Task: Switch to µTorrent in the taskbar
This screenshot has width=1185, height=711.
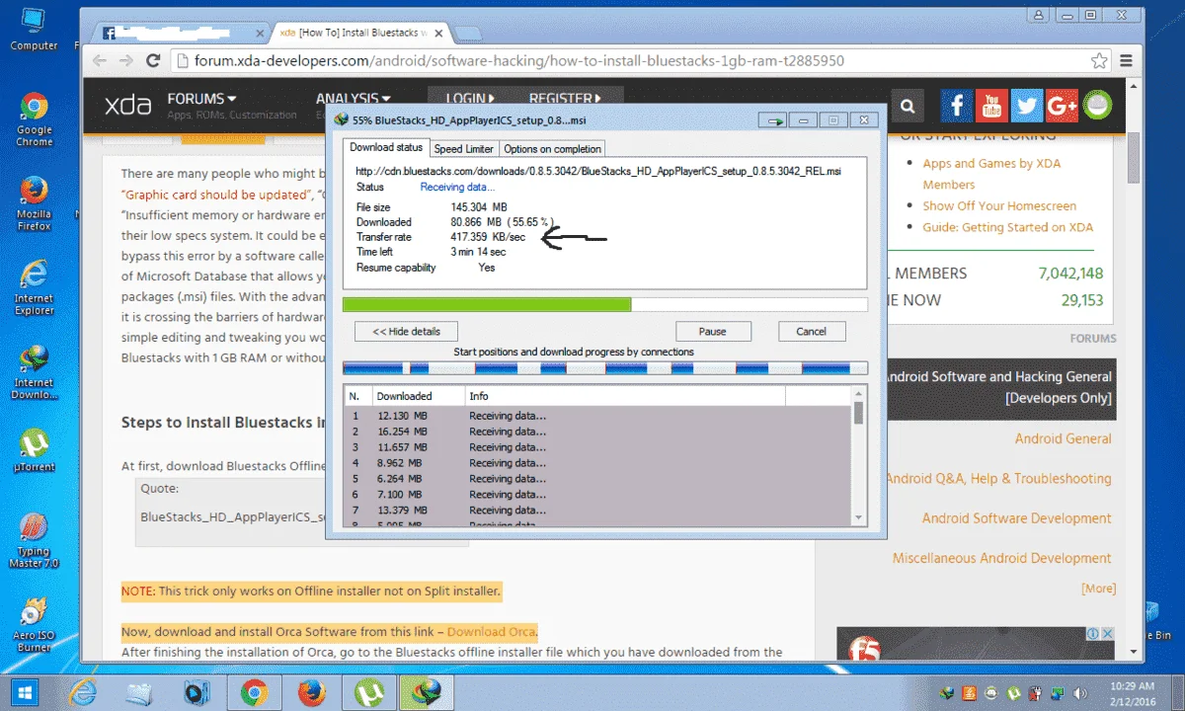Action: [368, 693]
